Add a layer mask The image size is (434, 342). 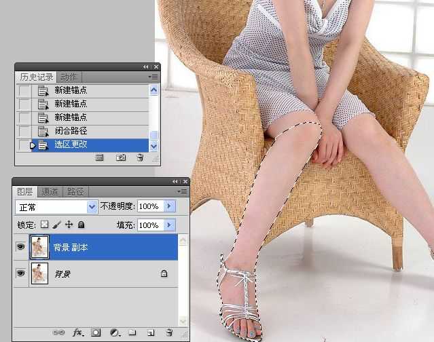point(96,332)
